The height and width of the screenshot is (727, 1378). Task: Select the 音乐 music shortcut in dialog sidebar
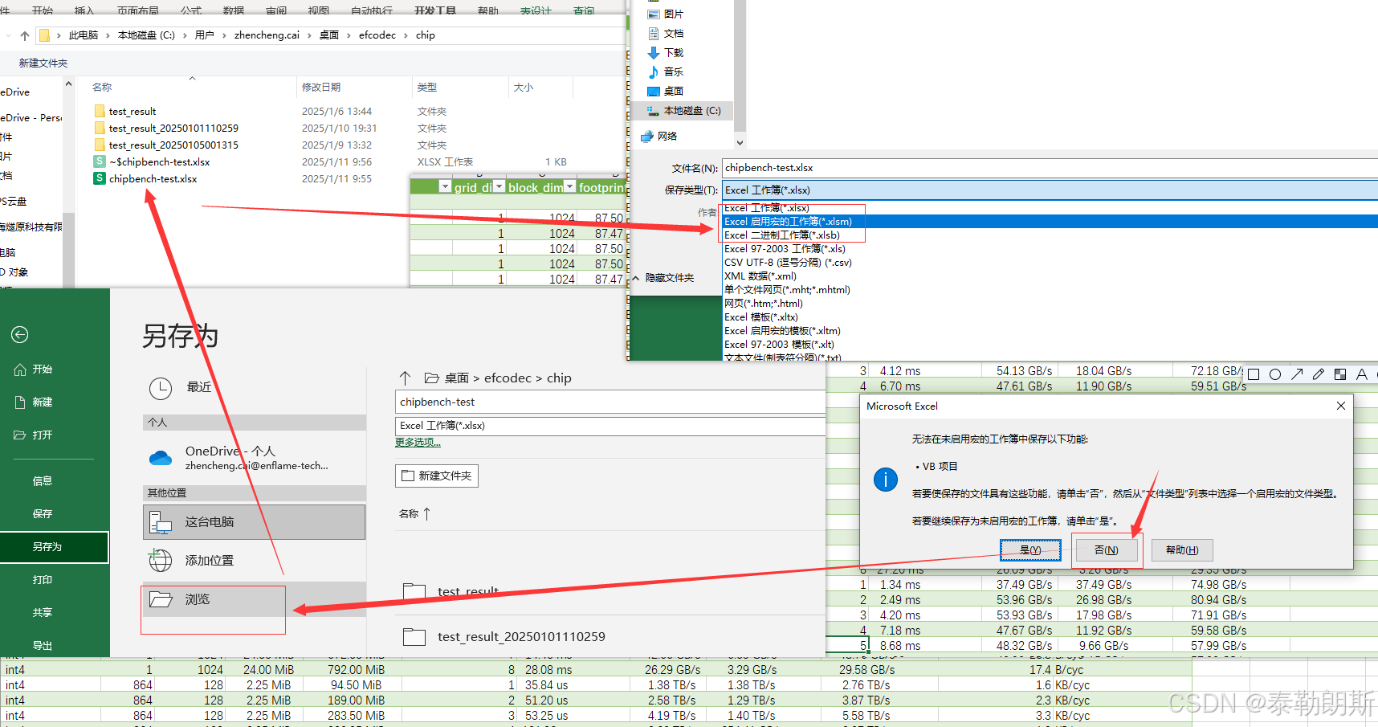coord(666,72)
